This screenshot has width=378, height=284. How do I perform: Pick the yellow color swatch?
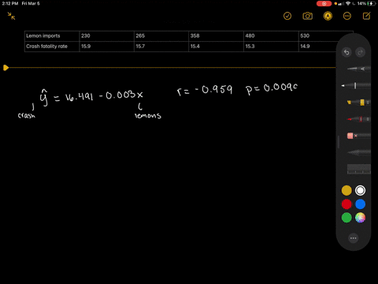coord(346,190)
